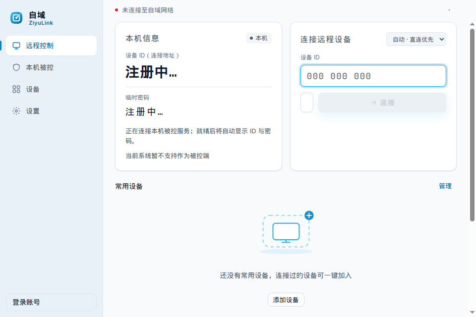This screenshot has width=476, height=317.
Task: Click the shield icon beside 本机被控
Action: pos(16,67)
